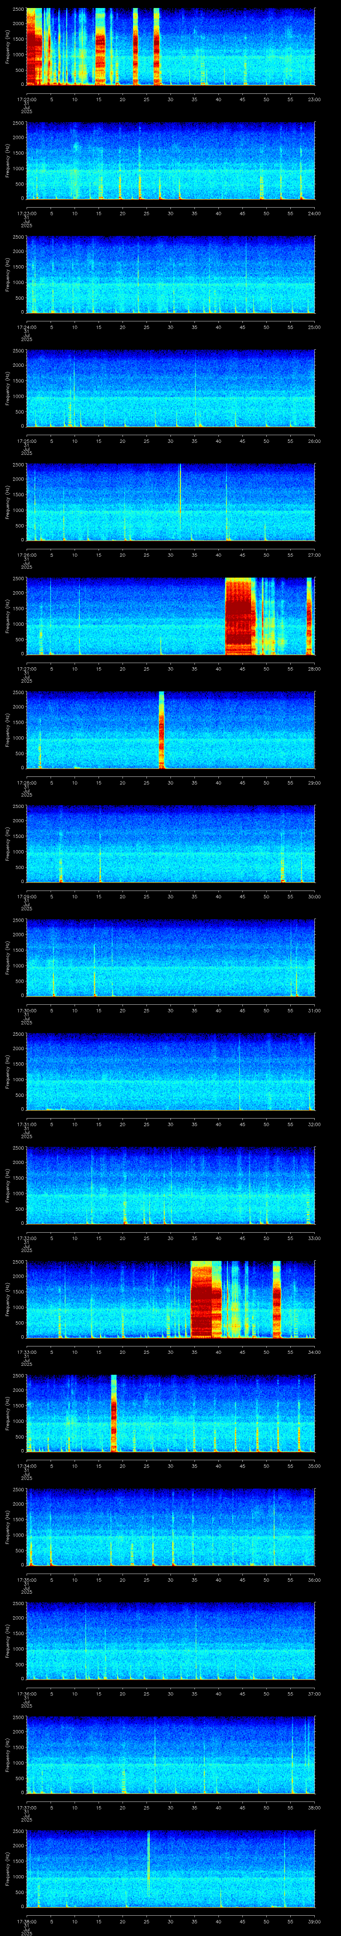This screenshot has height=1936, width=341.
Task: Click the 17:38:00 start time label
Action: click(26, 1921)
